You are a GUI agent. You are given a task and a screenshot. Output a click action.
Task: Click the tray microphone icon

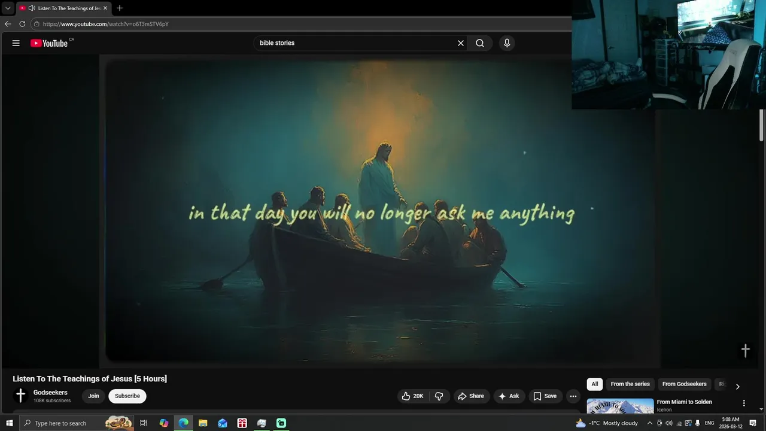coord(698,423)
